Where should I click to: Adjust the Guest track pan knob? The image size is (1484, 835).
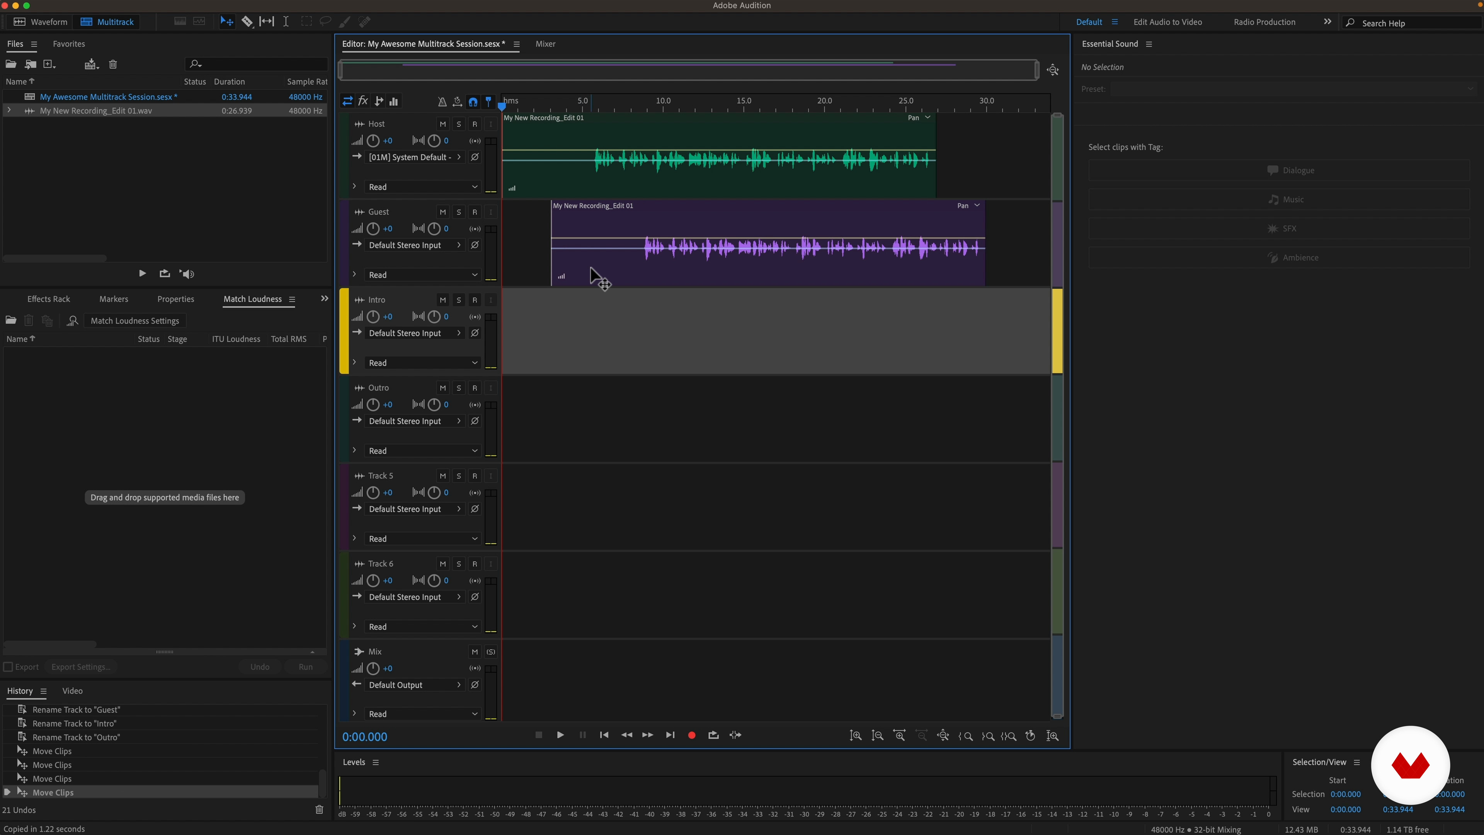[x=434, y=229]
